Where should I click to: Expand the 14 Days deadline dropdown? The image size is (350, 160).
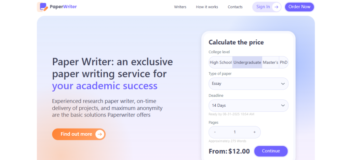coord(248,106)
